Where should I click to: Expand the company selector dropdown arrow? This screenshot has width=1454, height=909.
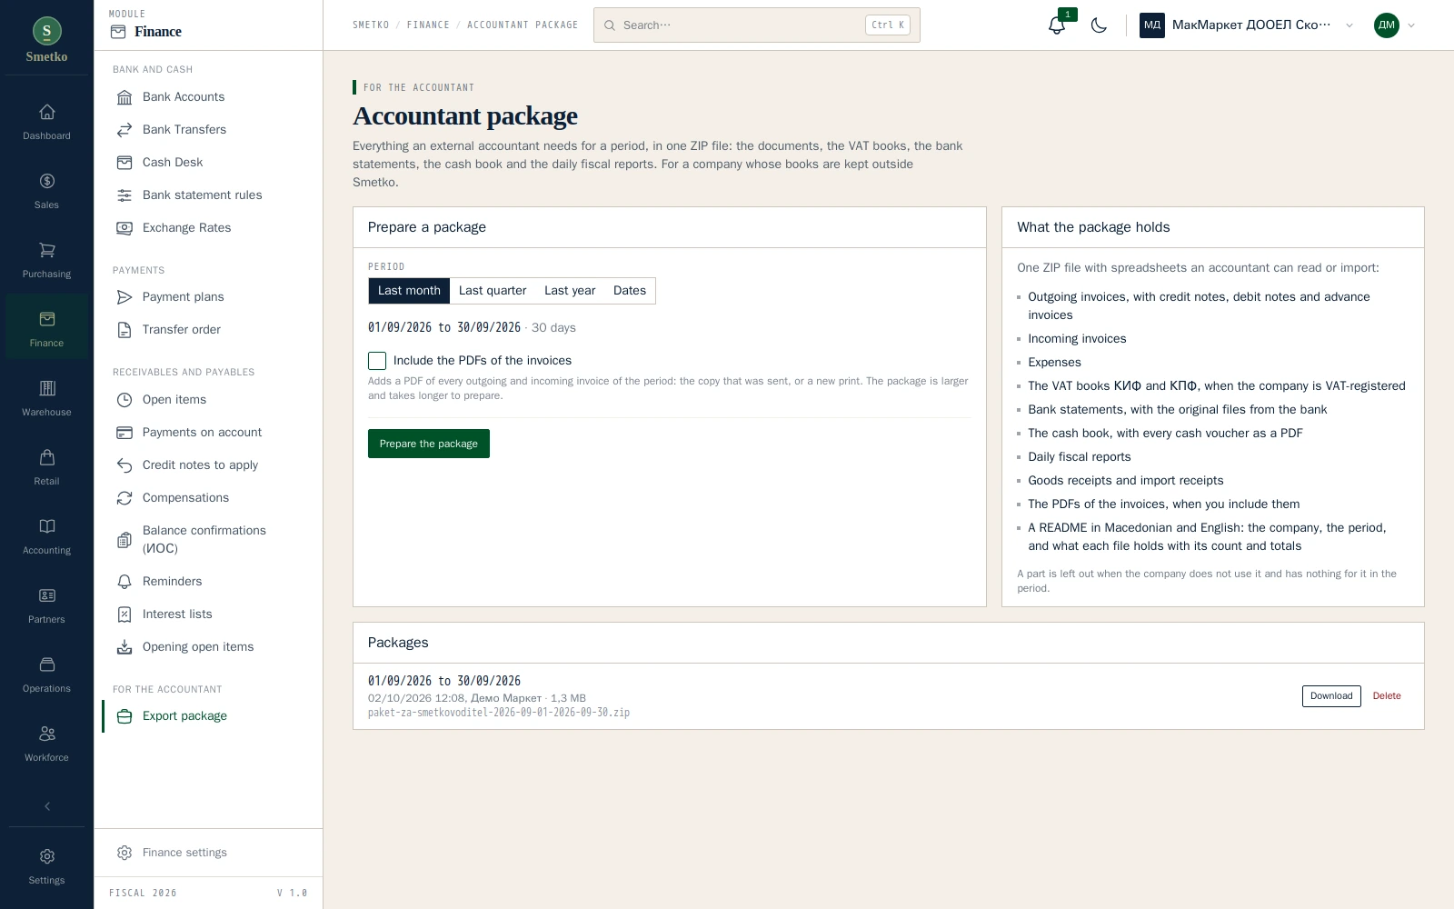[1349, 25]
